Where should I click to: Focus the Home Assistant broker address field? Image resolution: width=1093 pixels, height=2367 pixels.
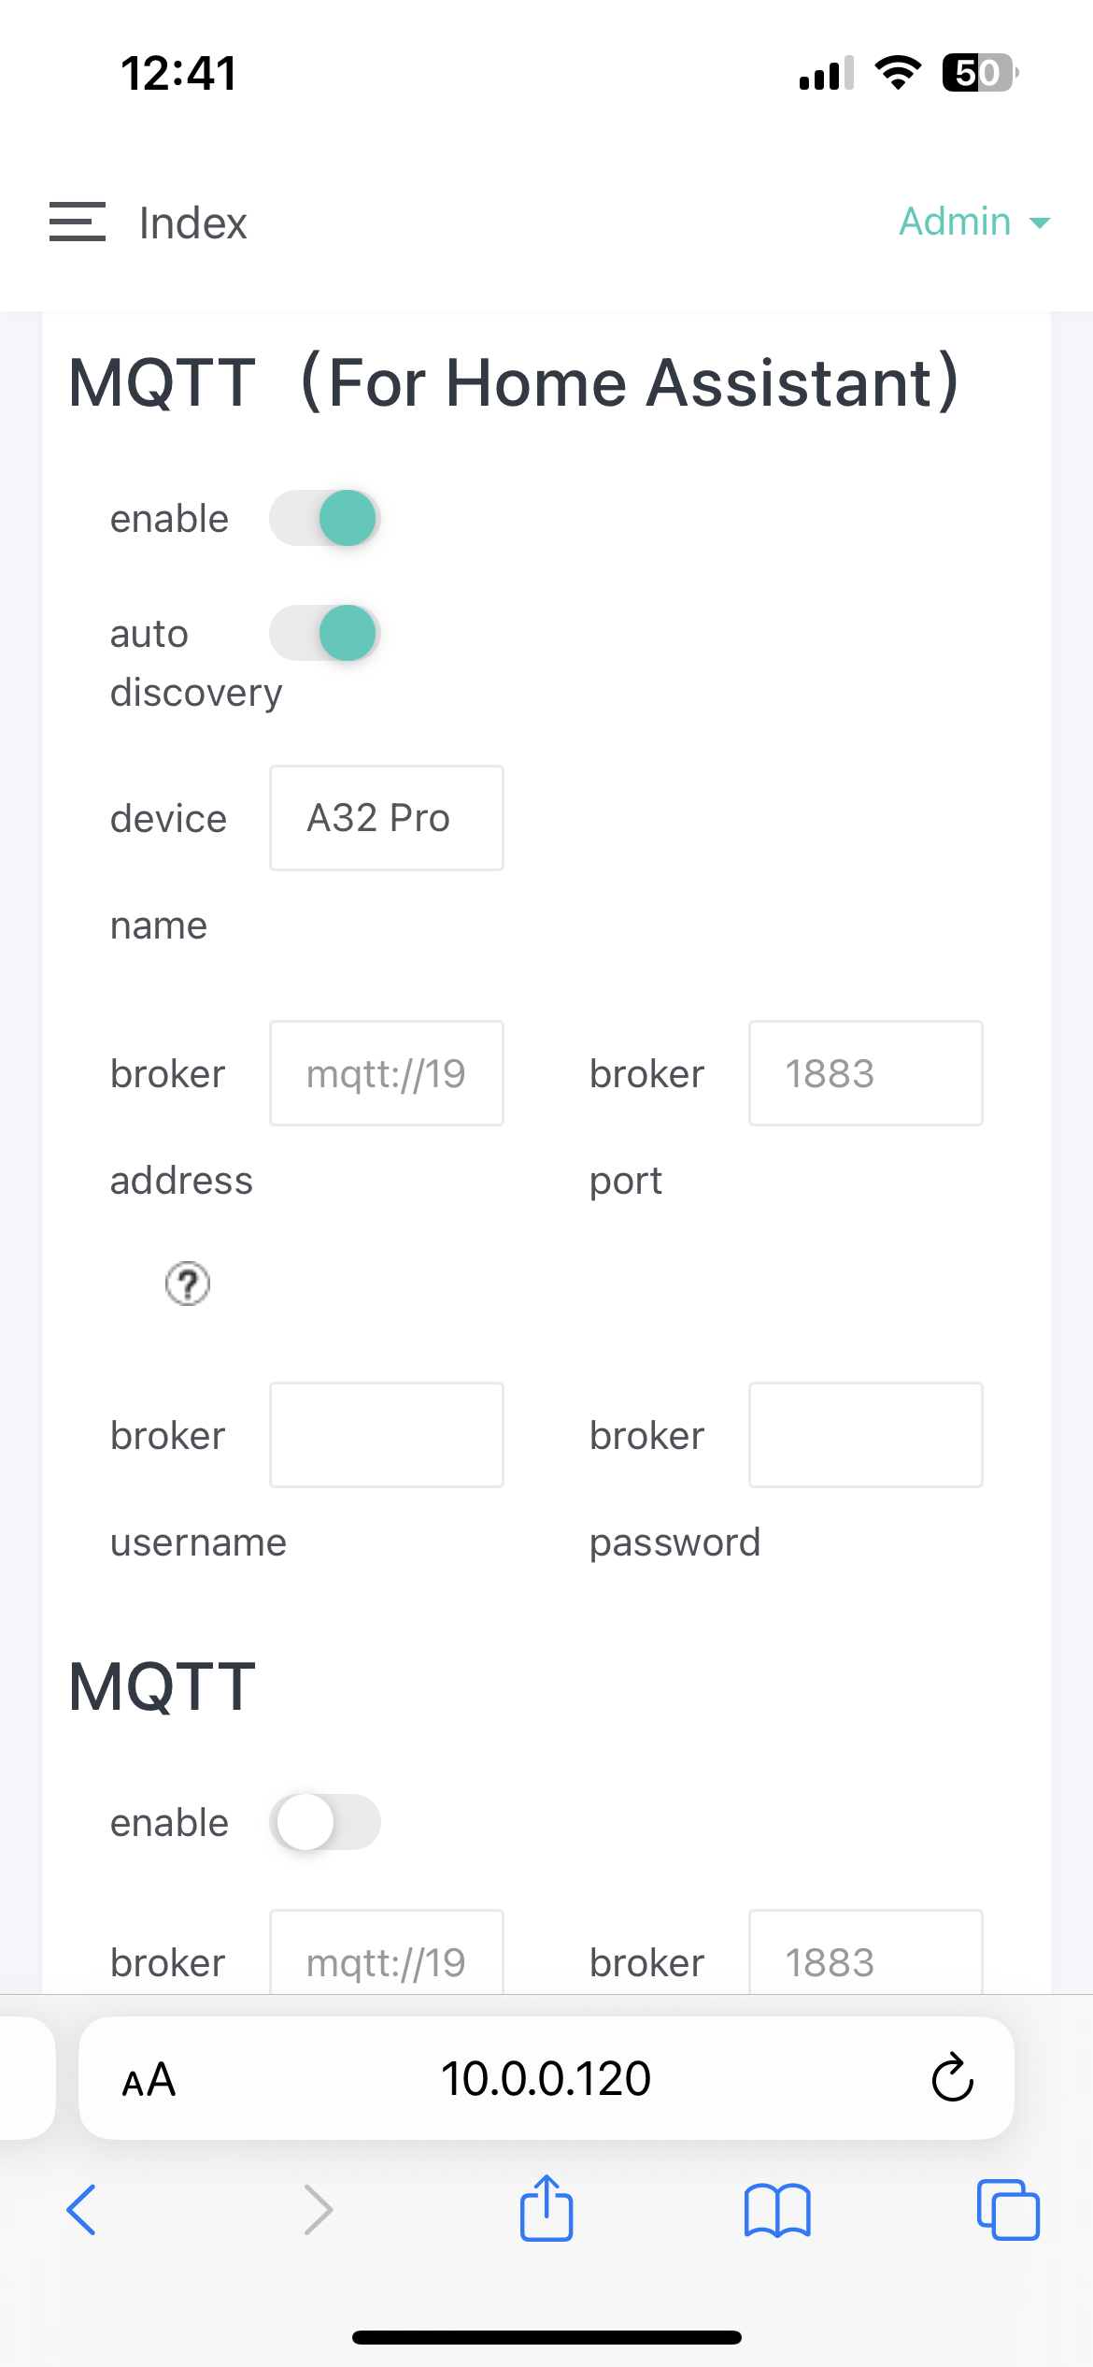click(x=387, y=1073)
